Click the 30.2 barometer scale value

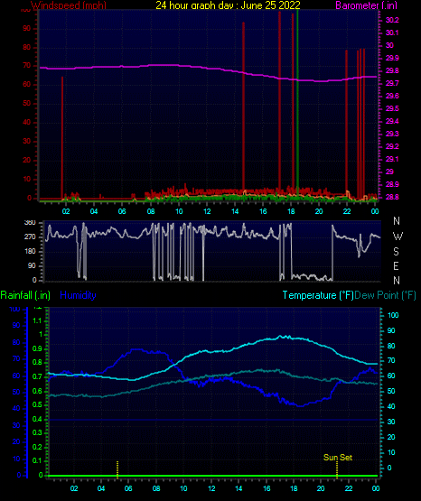point(392,20)
